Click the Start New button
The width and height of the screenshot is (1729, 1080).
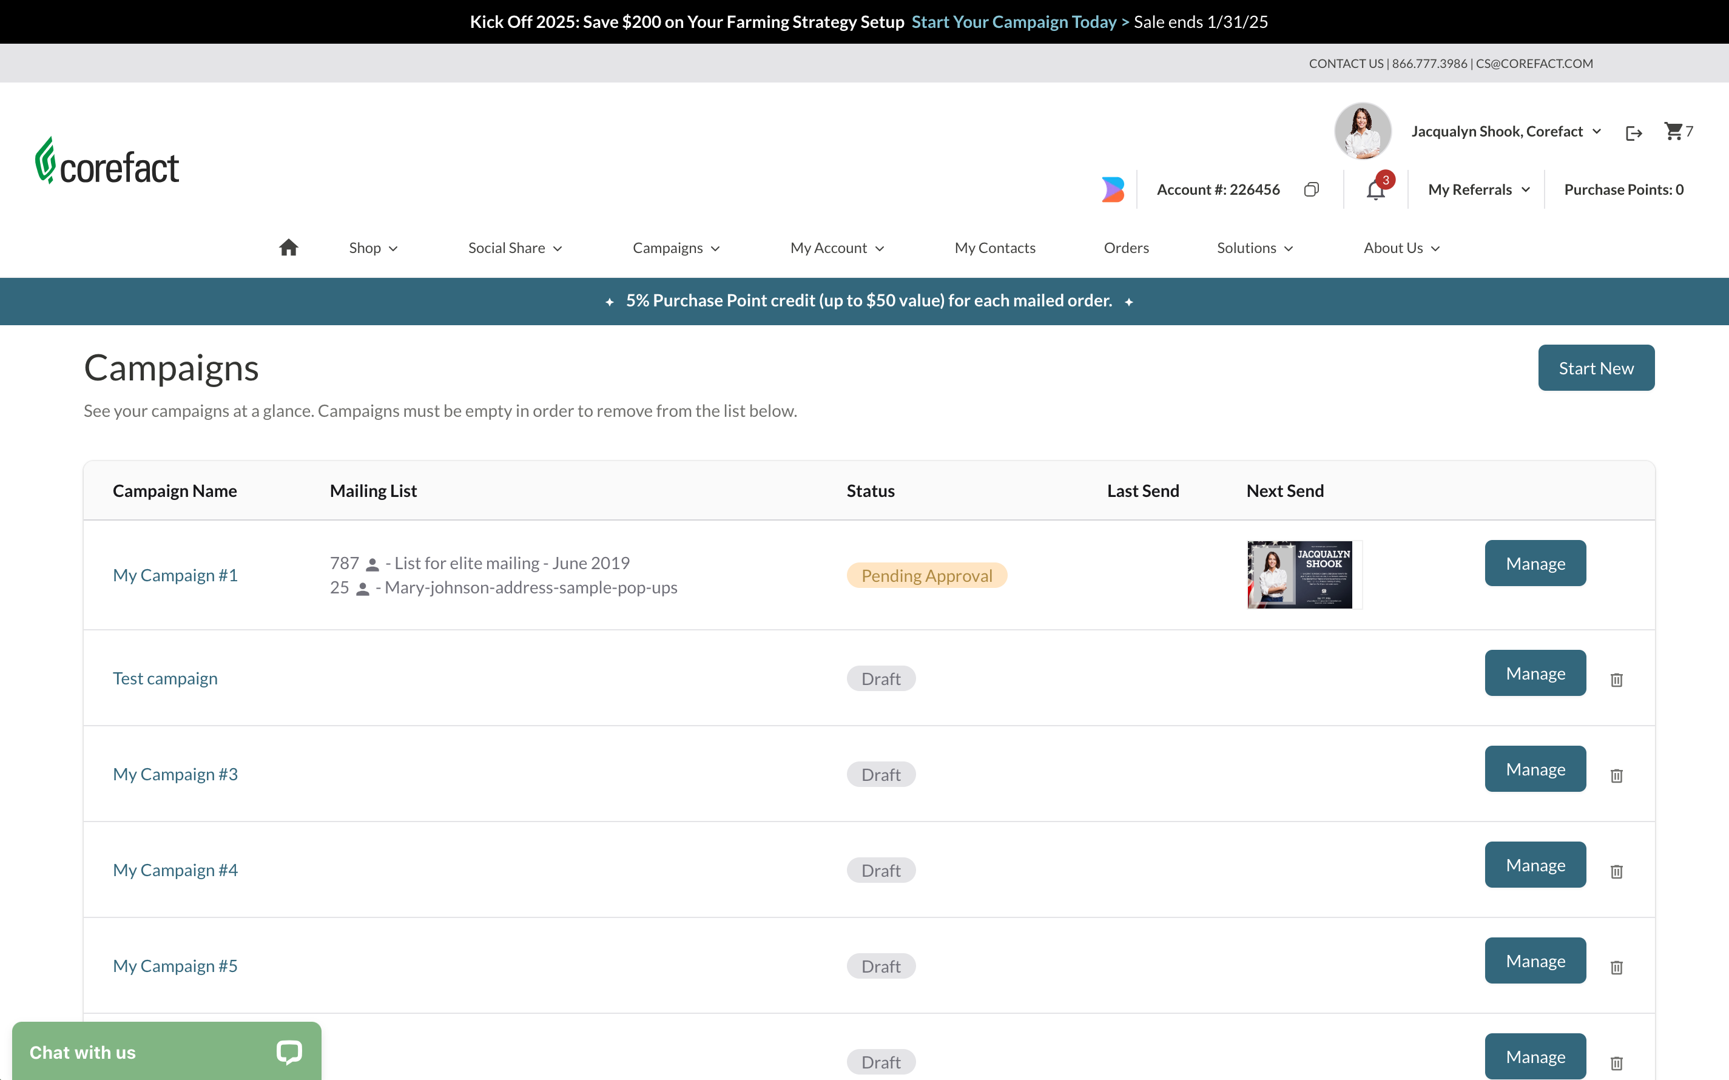[x=1596, y=368]
